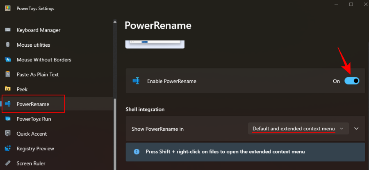The width and height of the screenshot is (369, 170).
Task: Toggle off the Enable PowerRename switch
Action: pyautogui.click(x=352, y=81)
